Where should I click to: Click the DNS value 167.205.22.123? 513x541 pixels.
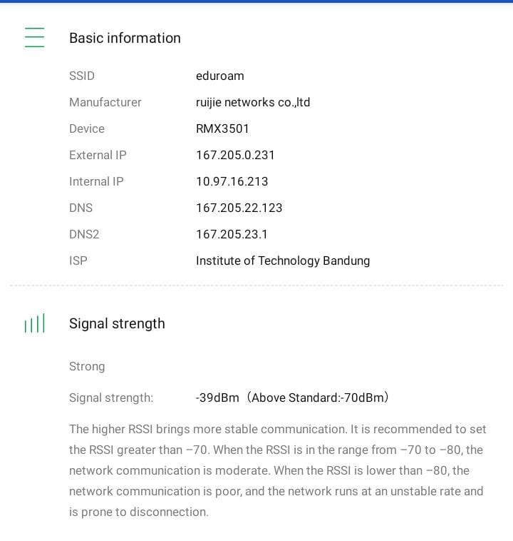pyautogui.click(x=239, y=208)
